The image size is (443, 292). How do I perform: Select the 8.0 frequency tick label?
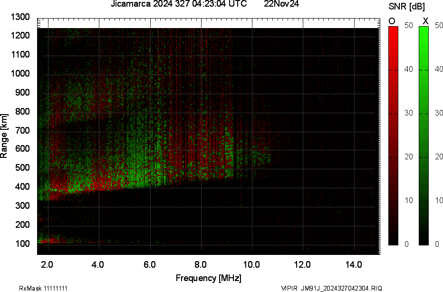coord(201,265)
